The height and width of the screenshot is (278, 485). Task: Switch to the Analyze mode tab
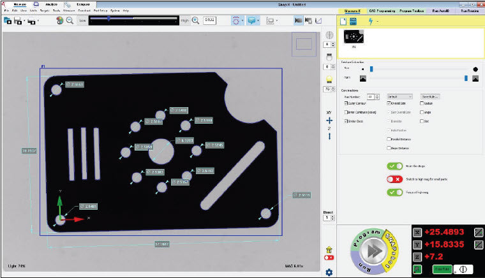(x=51, y=4)
